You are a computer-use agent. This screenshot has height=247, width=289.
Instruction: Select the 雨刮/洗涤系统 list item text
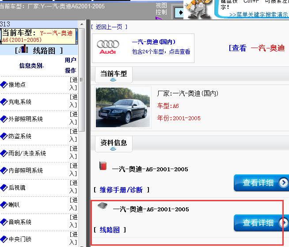(27, 153)
